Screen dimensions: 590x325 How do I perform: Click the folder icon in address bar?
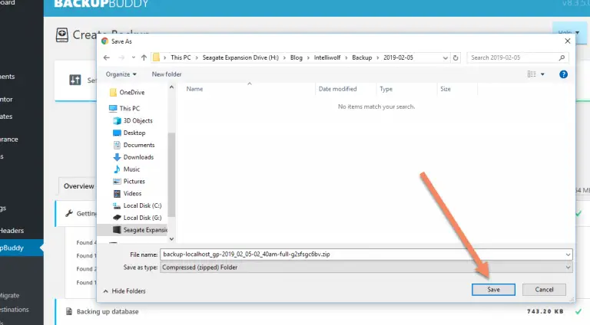[x=156, y=57]
